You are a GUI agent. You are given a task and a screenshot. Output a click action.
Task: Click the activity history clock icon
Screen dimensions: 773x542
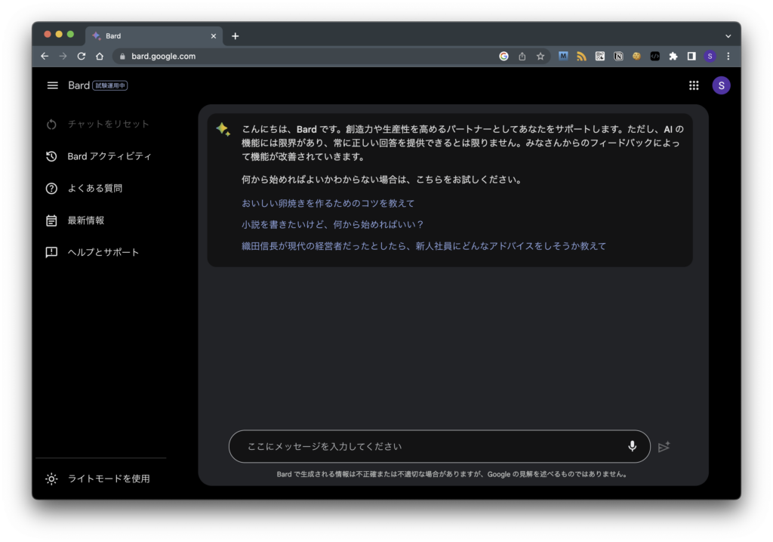coord(52,156)
